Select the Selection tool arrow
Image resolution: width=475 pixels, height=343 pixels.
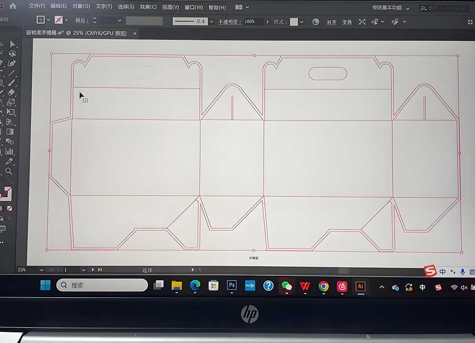click(12, 43)
